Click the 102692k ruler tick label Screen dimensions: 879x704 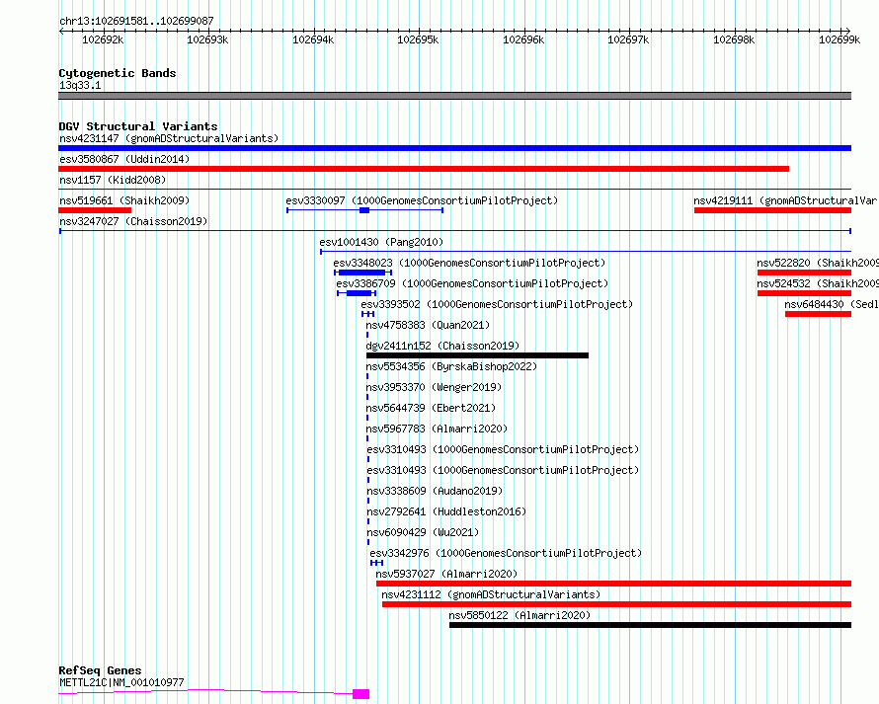(103, 39)
